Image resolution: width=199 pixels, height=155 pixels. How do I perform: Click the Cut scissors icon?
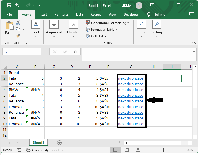pos(18,23)
